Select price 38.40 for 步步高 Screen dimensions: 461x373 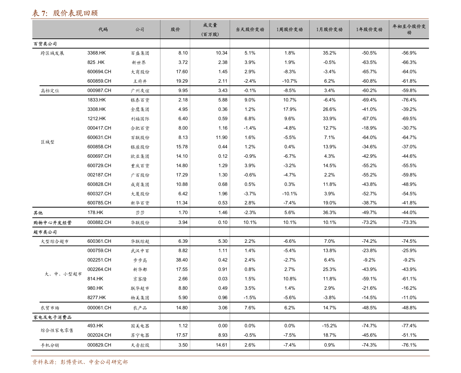click(182, 260)
